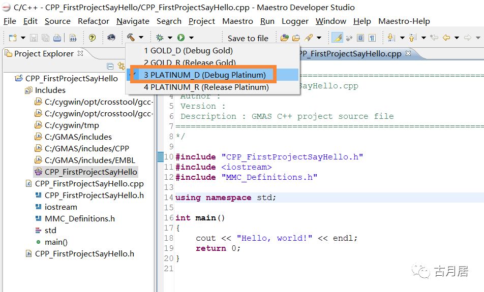
Task: Open dropdown arrow next to Run icon
Action: [x=191, y=38]
